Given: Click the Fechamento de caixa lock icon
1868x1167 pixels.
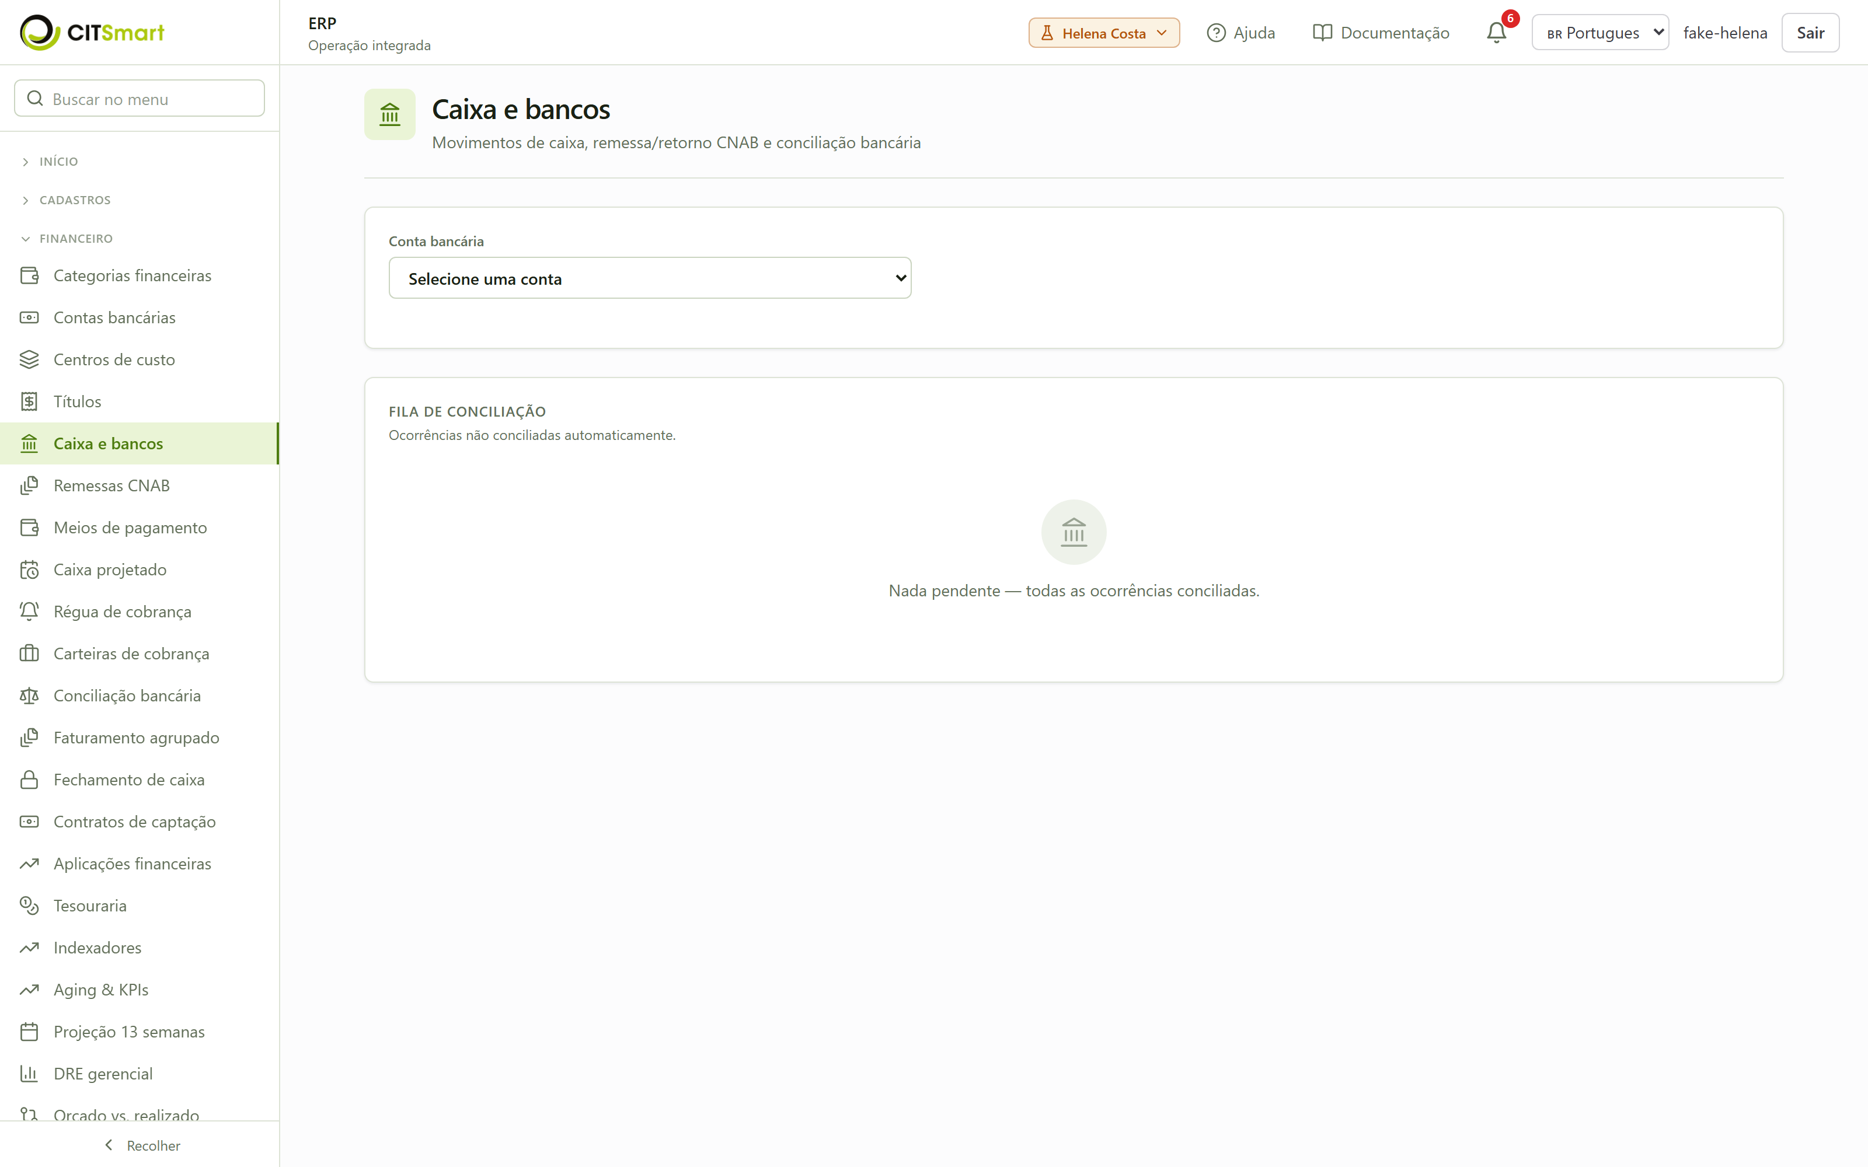Looking at the screenshot, I should tap(29, 780).
